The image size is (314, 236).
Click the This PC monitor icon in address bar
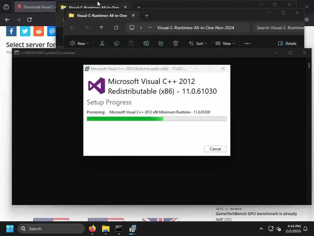pyautogui.click(x=132, y=27)
